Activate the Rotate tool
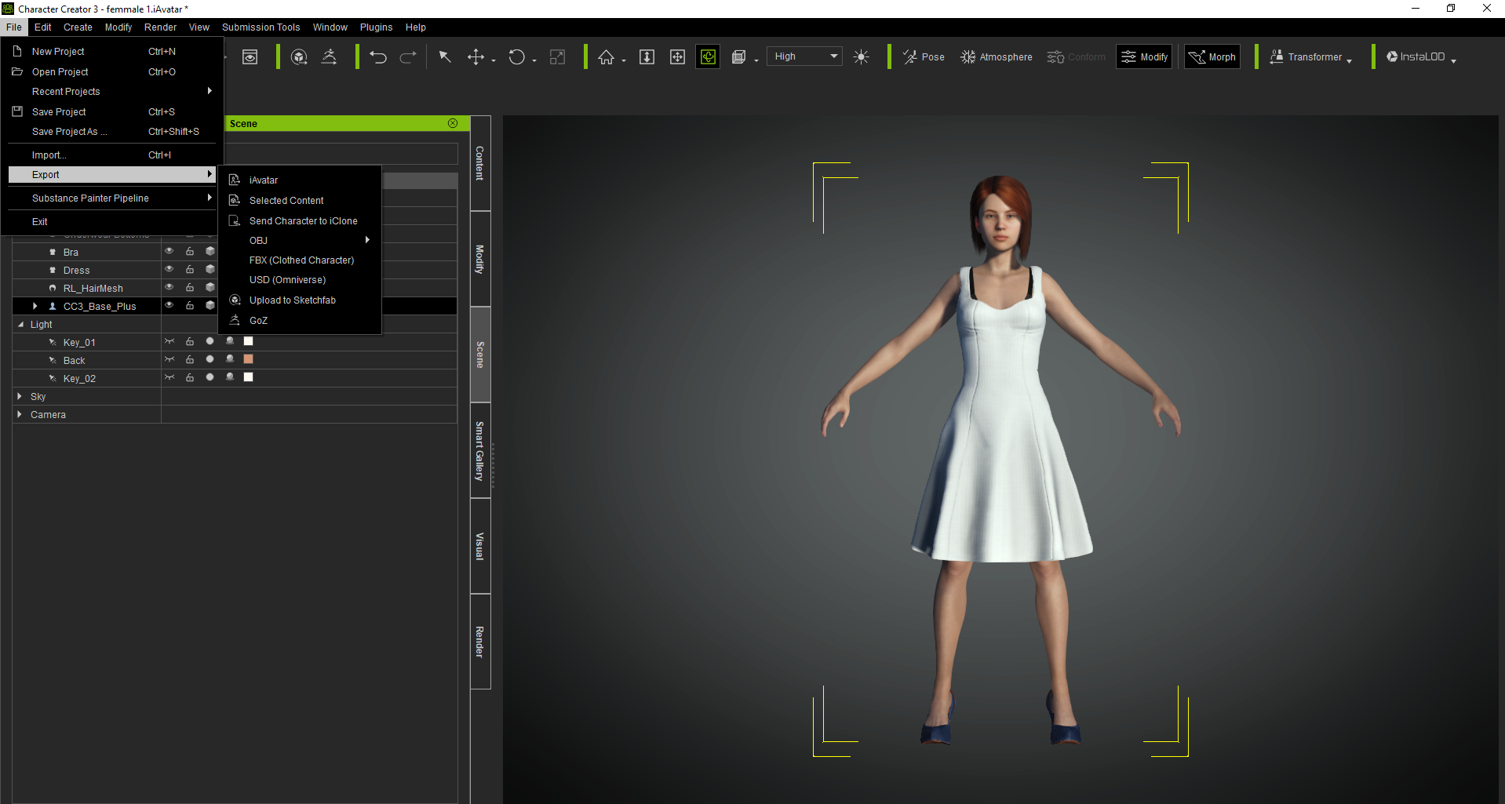 pos(516,57)
